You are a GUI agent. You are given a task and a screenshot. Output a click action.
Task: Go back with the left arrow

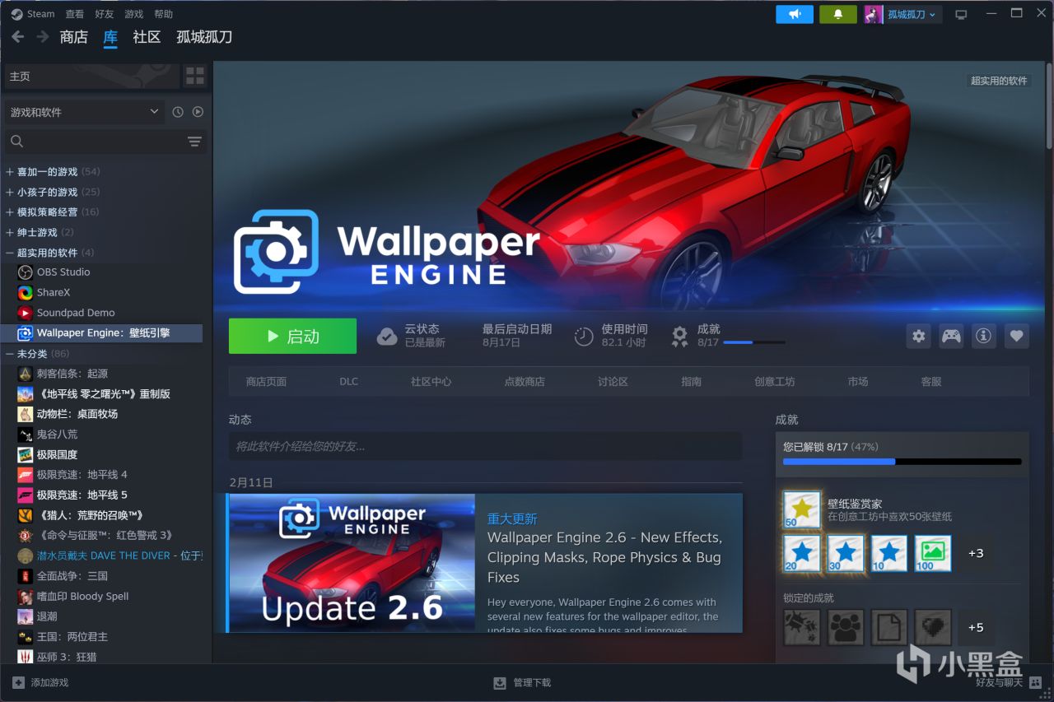tap(18, 37)
